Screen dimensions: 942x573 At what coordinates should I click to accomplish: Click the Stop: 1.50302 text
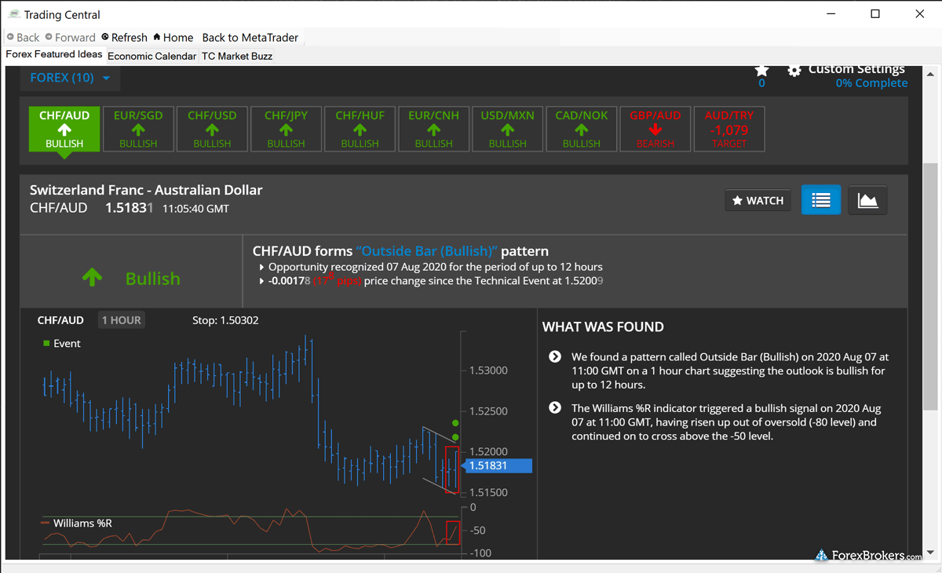click(225, 320)
